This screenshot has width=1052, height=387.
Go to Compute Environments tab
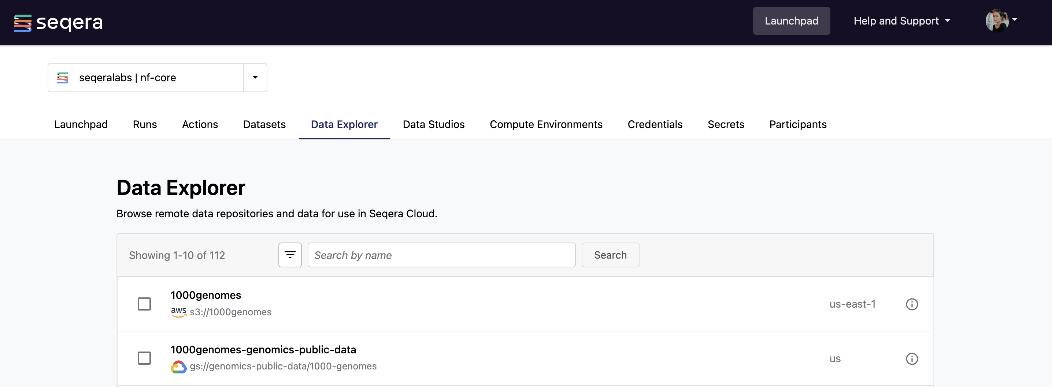[546, 124]
